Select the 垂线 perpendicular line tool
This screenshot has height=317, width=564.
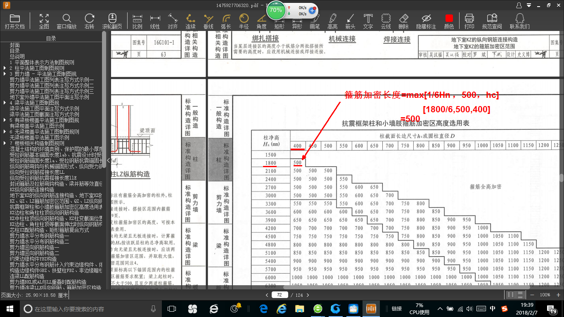click(209, 21)
